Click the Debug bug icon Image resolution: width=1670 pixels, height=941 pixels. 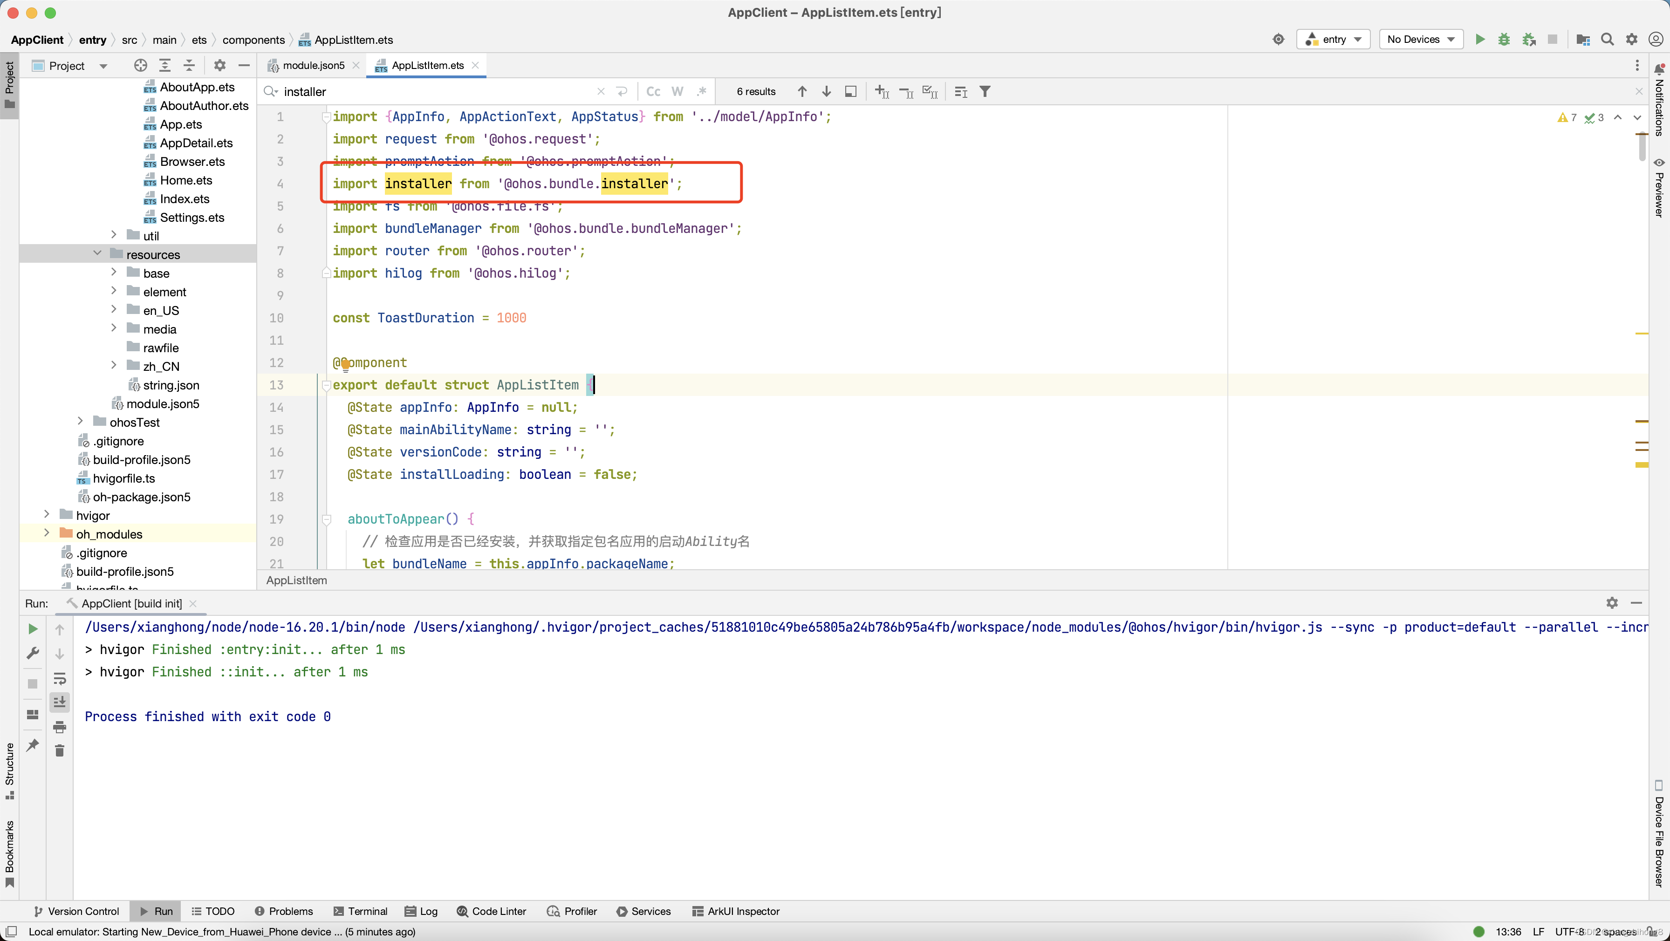coord(1504,40)
